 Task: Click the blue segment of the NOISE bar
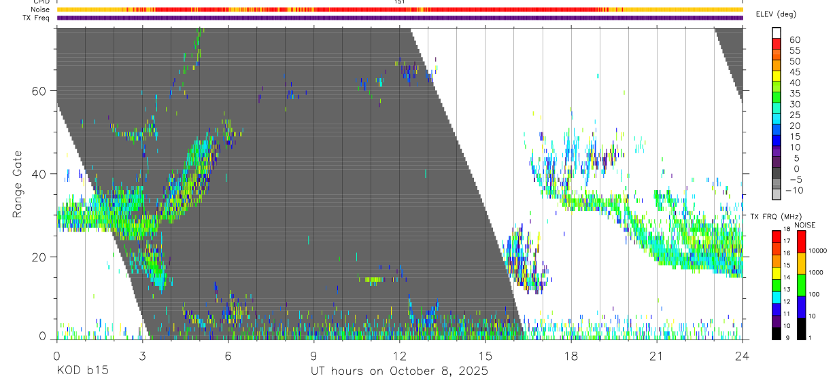[801, 306]
